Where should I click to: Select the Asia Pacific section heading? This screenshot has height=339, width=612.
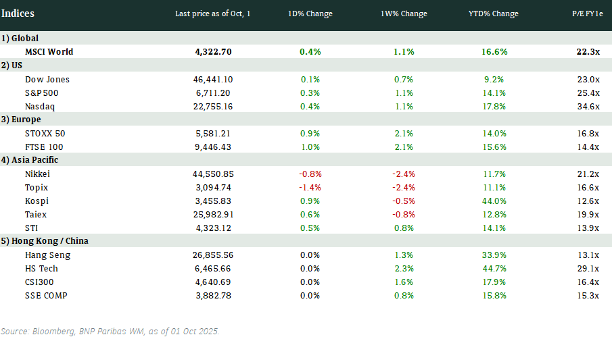[30, 160]
